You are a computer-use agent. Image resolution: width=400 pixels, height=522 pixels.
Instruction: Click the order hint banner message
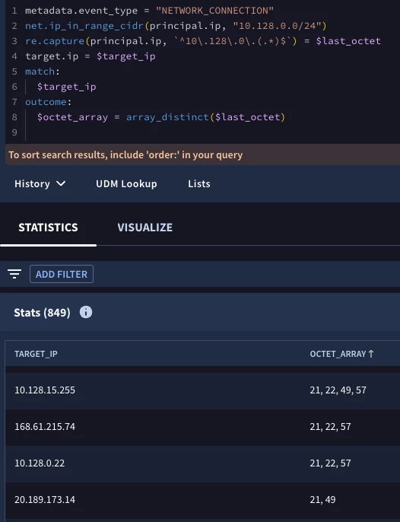click(x=125, y=155)
